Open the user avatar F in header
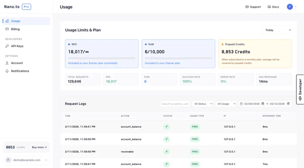 coord(290,7)
